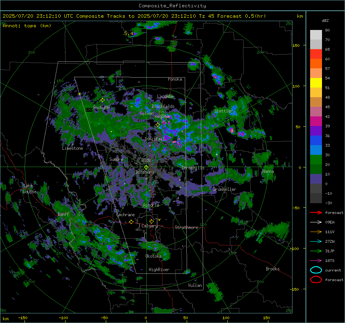The width and height of the screenshot is (345, 323).
Task: Click the yellow diamond marker near RedDeer
Action: coord(158,125)
